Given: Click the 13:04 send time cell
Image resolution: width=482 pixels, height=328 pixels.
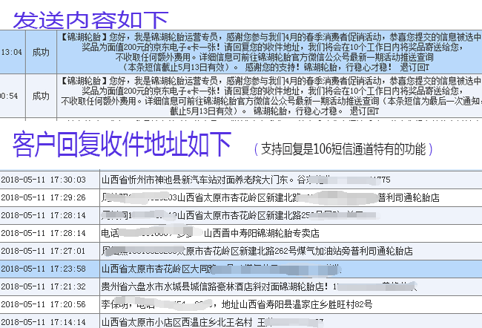Looking at the screenshot, I should 11,52.
